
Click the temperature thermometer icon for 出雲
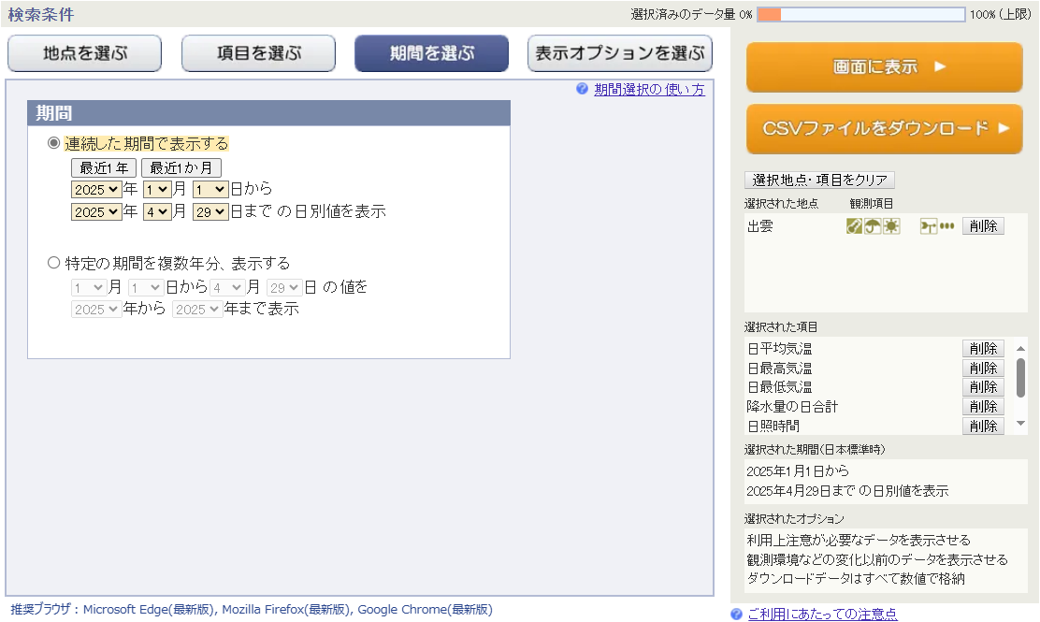pos(854,226)
